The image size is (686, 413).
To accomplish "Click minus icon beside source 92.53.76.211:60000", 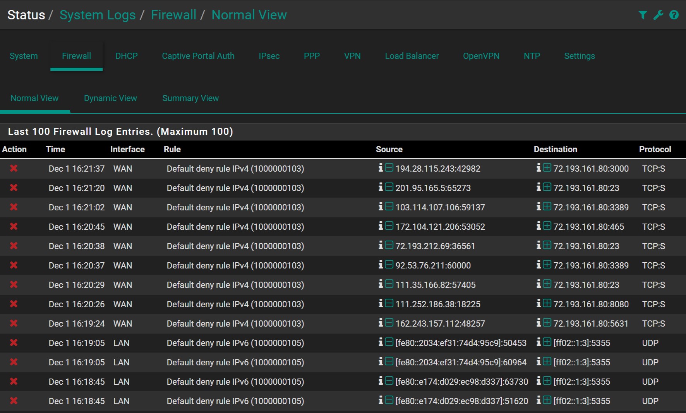I will click(389, 265).
